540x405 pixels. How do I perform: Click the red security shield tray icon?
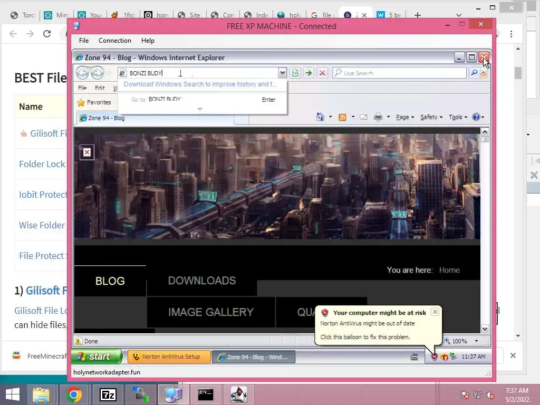coord(434,357)
